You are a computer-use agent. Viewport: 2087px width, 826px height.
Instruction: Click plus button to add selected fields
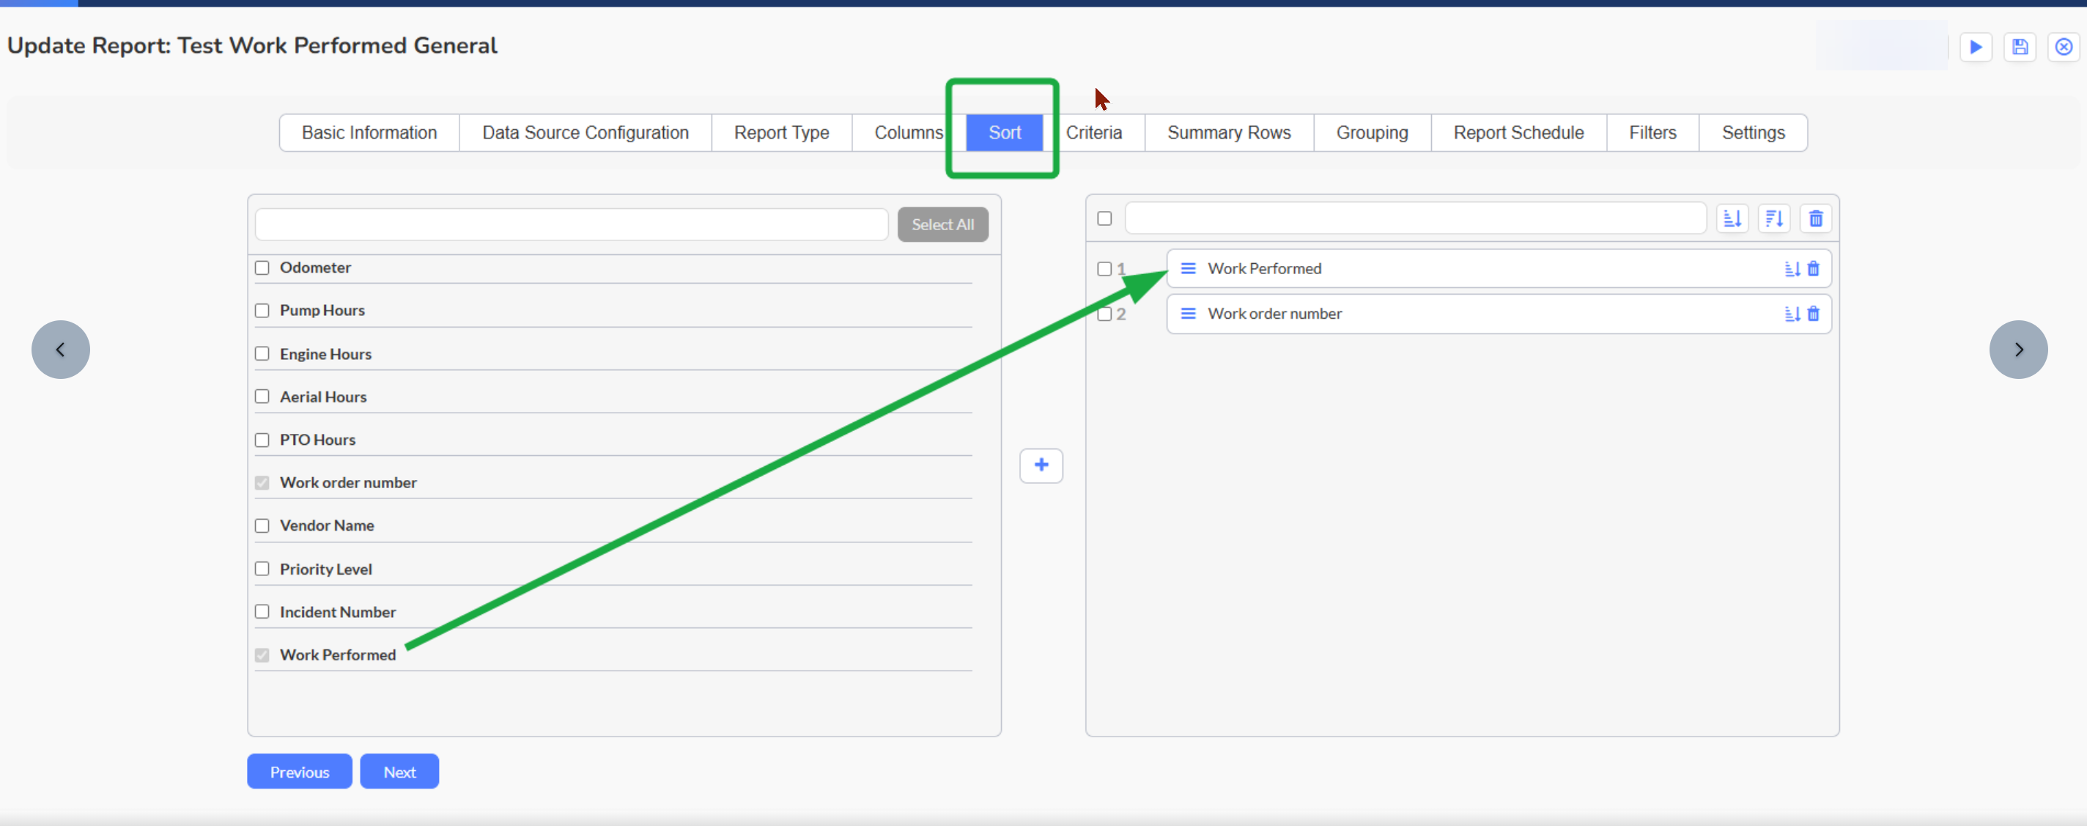(x=1041, y=465)
